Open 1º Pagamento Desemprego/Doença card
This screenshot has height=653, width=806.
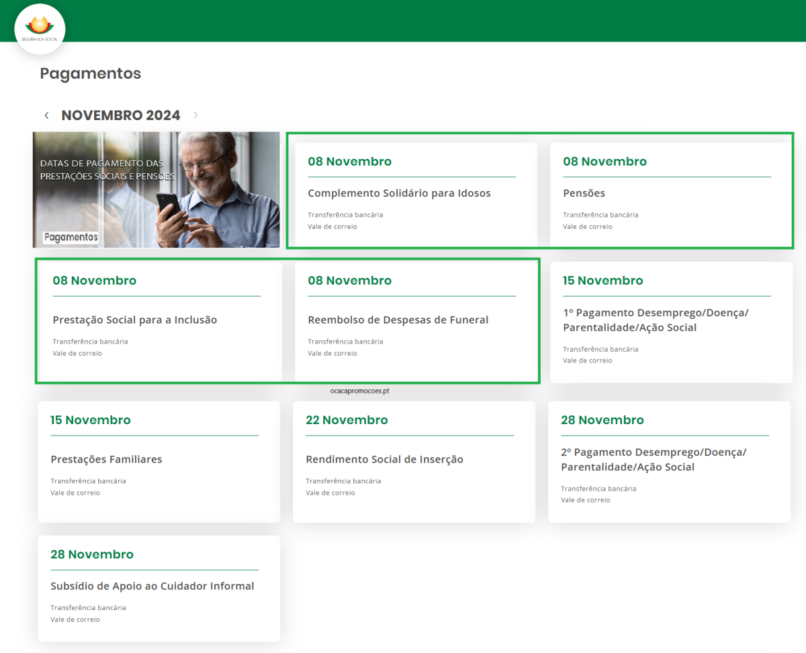[x=671, y=322]
